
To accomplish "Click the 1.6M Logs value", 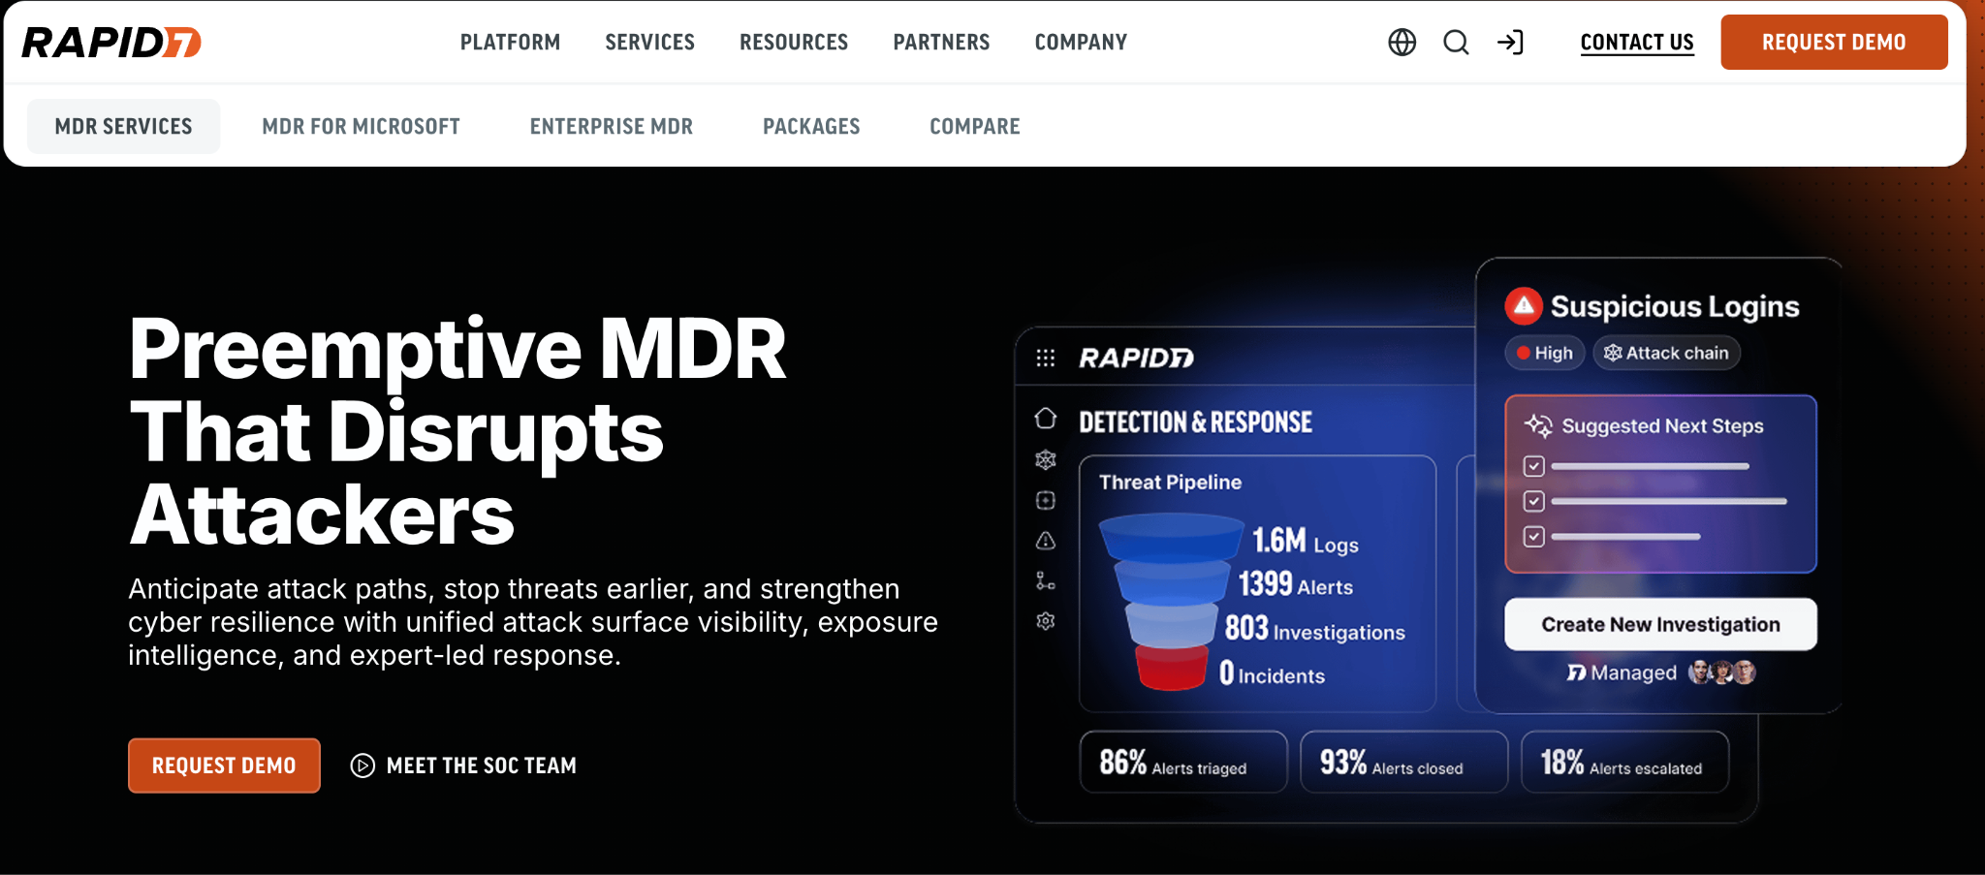I will 1305,541.
